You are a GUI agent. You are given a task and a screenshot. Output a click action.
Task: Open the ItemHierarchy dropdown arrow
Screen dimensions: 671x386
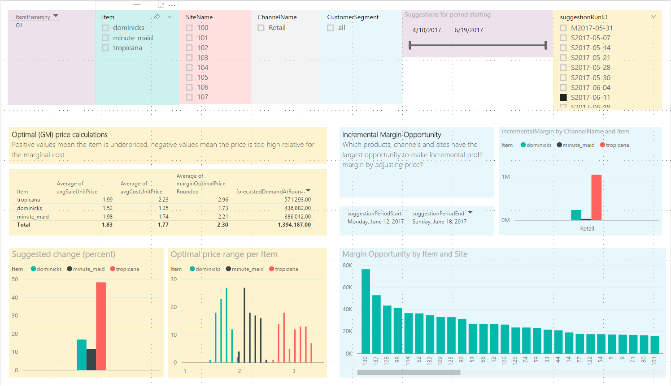pyautogui.click(x=56, y=16)
